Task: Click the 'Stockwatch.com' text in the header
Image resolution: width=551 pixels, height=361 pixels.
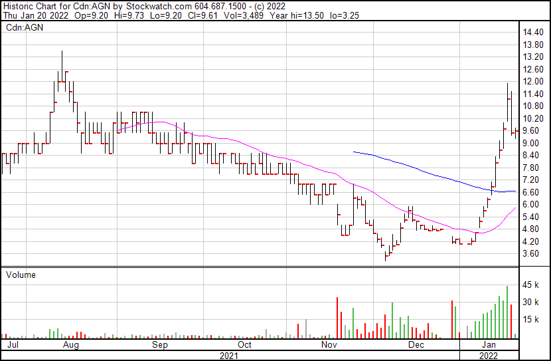Action: (x=159, y=7)
